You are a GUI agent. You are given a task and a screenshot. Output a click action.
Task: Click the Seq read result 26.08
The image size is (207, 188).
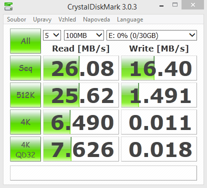81,68
